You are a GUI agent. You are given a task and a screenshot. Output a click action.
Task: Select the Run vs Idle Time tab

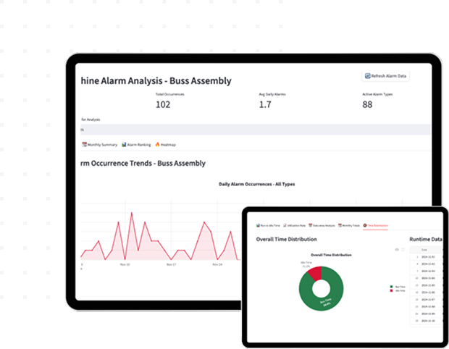tap(269, 227)
